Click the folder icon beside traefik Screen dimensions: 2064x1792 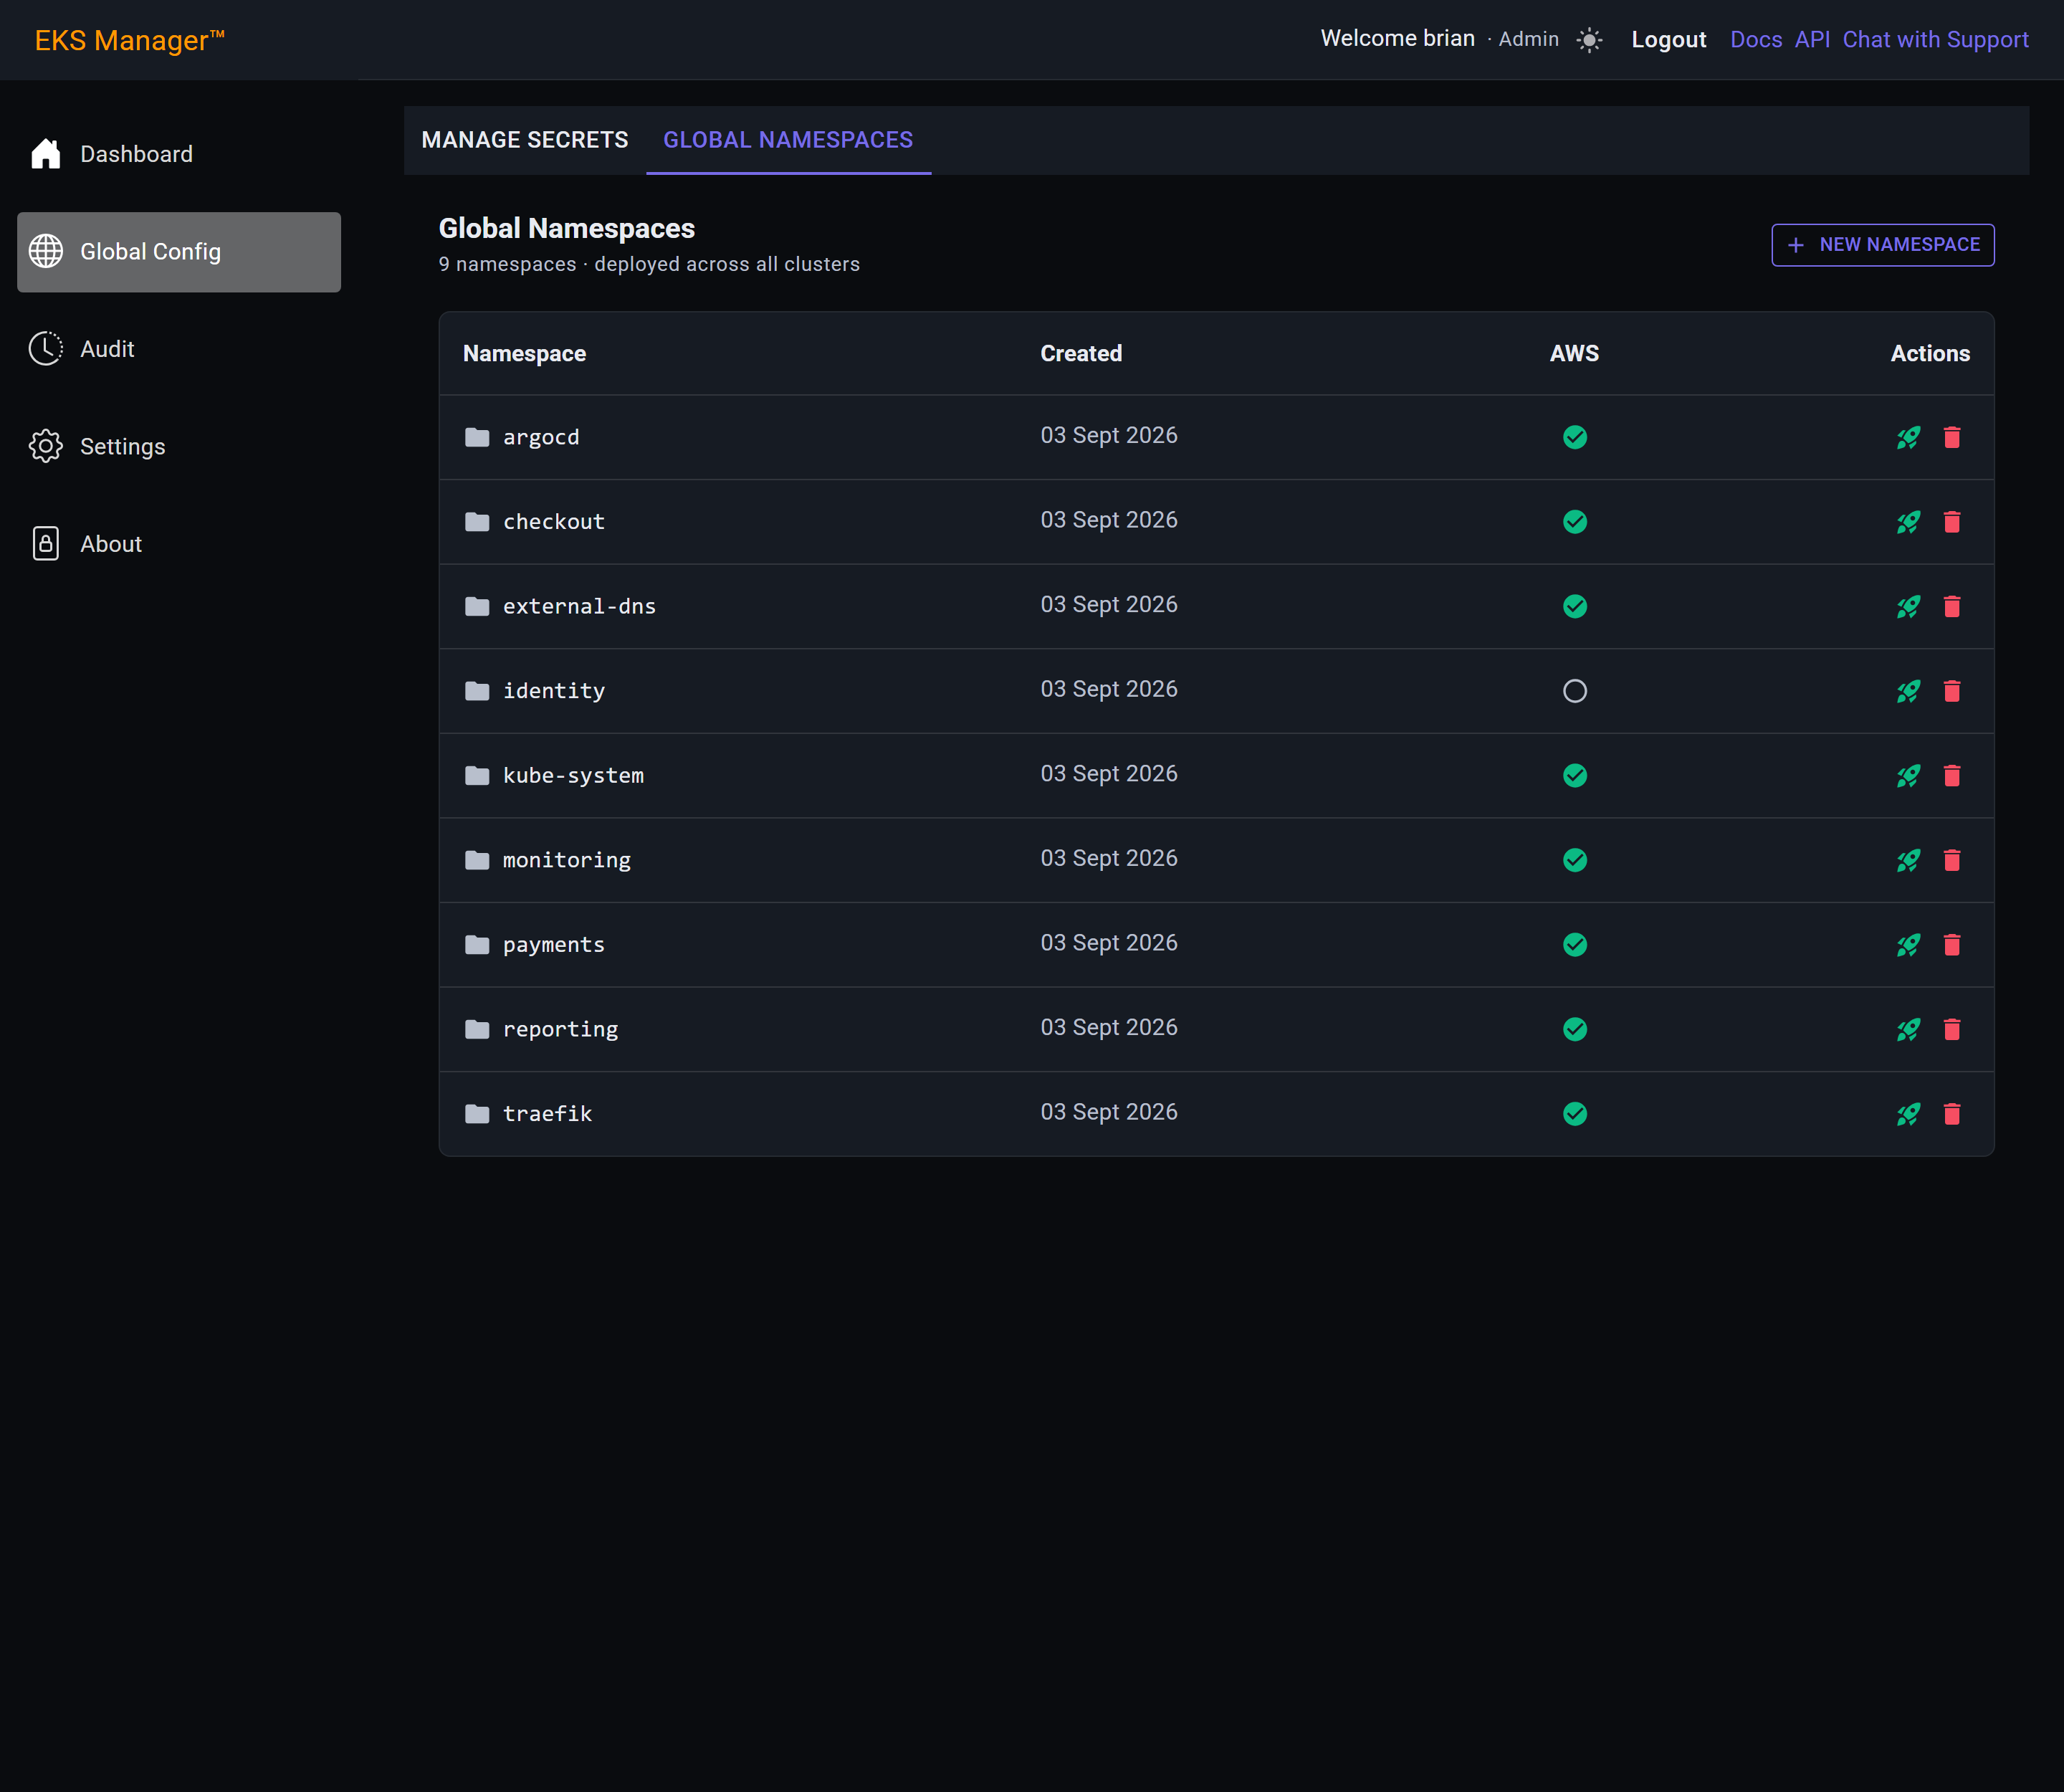[x=477, y=1114]
